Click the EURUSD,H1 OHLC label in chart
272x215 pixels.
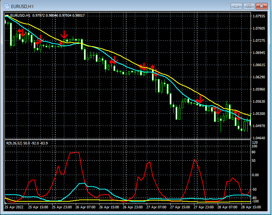(48, 16)
